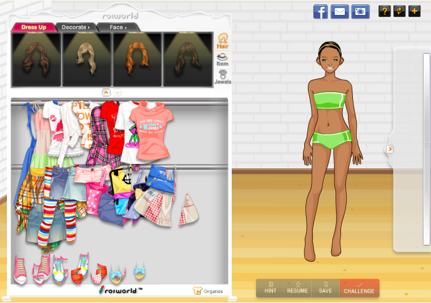This screenshot has width=431, height=303.
Task: Select the Hair category icon
Action: [x=222, y=41]
